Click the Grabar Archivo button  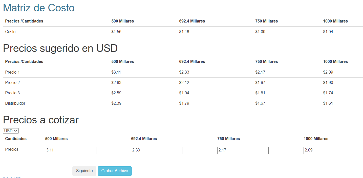click(115, 171)
